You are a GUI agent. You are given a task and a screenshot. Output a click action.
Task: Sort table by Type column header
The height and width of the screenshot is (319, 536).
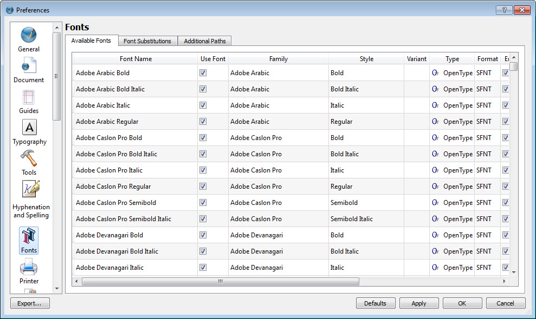(x=452, y=59)
